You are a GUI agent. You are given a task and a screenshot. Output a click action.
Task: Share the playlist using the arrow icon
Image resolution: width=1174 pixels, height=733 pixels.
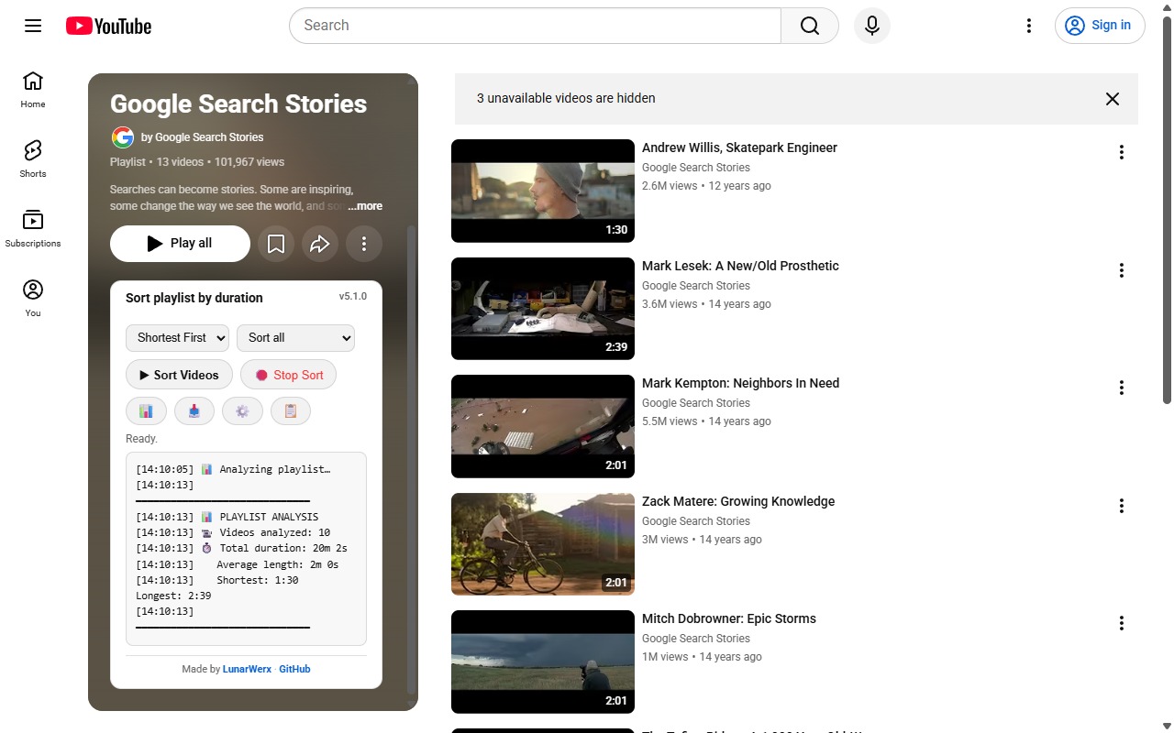pos(320,244)
